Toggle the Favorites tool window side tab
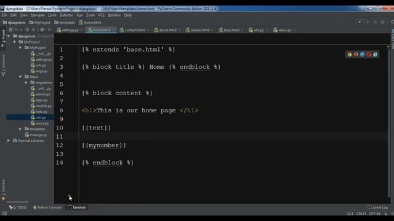This screenshot has width=394, height=221. (x=3, y=190)
